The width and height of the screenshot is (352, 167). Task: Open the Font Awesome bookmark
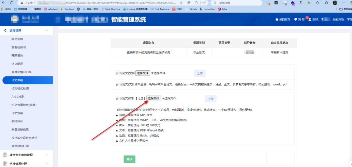[160, 9]
